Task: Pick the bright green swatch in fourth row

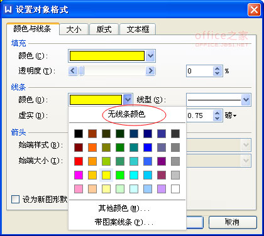Action: click(120, 175)
